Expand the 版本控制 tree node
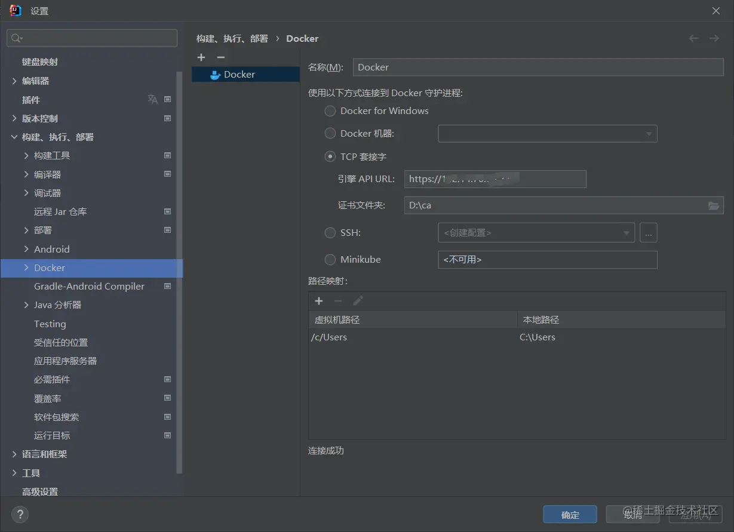 pos(14,118)
